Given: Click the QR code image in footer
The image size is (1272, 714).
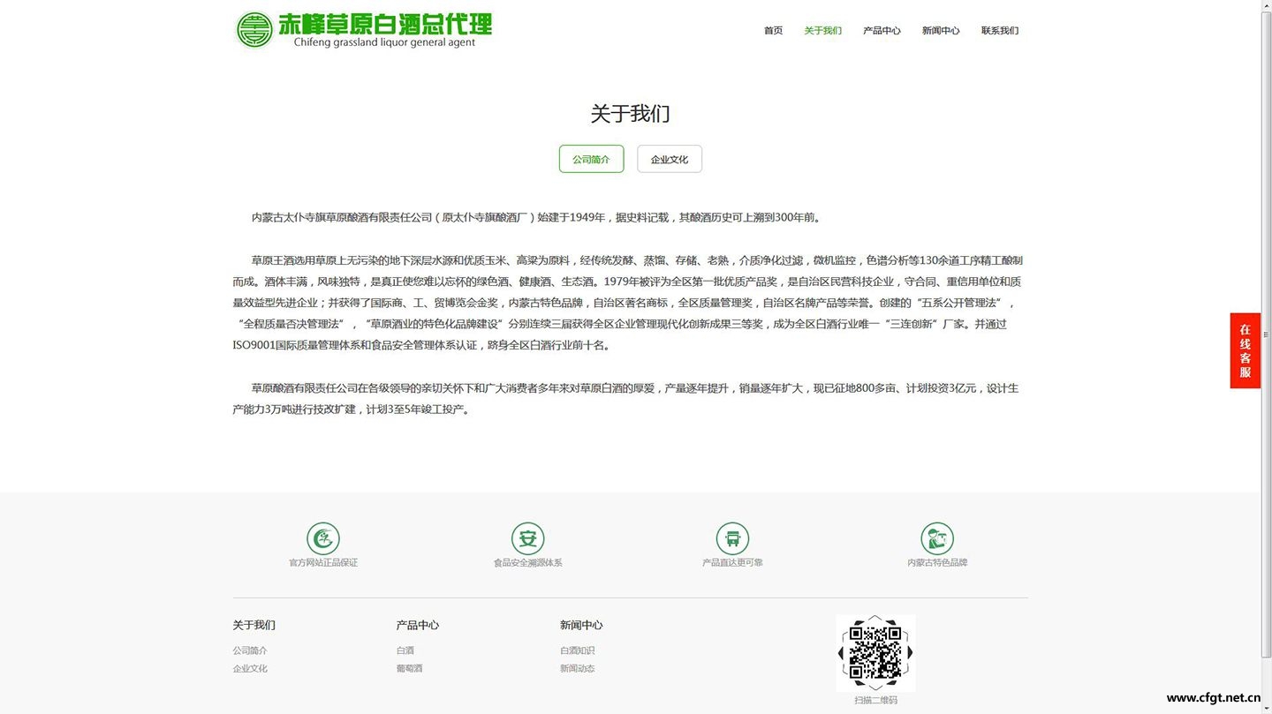Looking at the screenshot, I should [875, 653].
